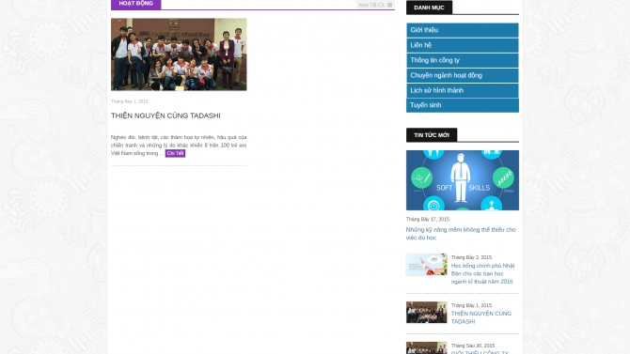View Lịch sử hình thành page
The width and height of the screenshot is (630, 354).
coord(462,90)
